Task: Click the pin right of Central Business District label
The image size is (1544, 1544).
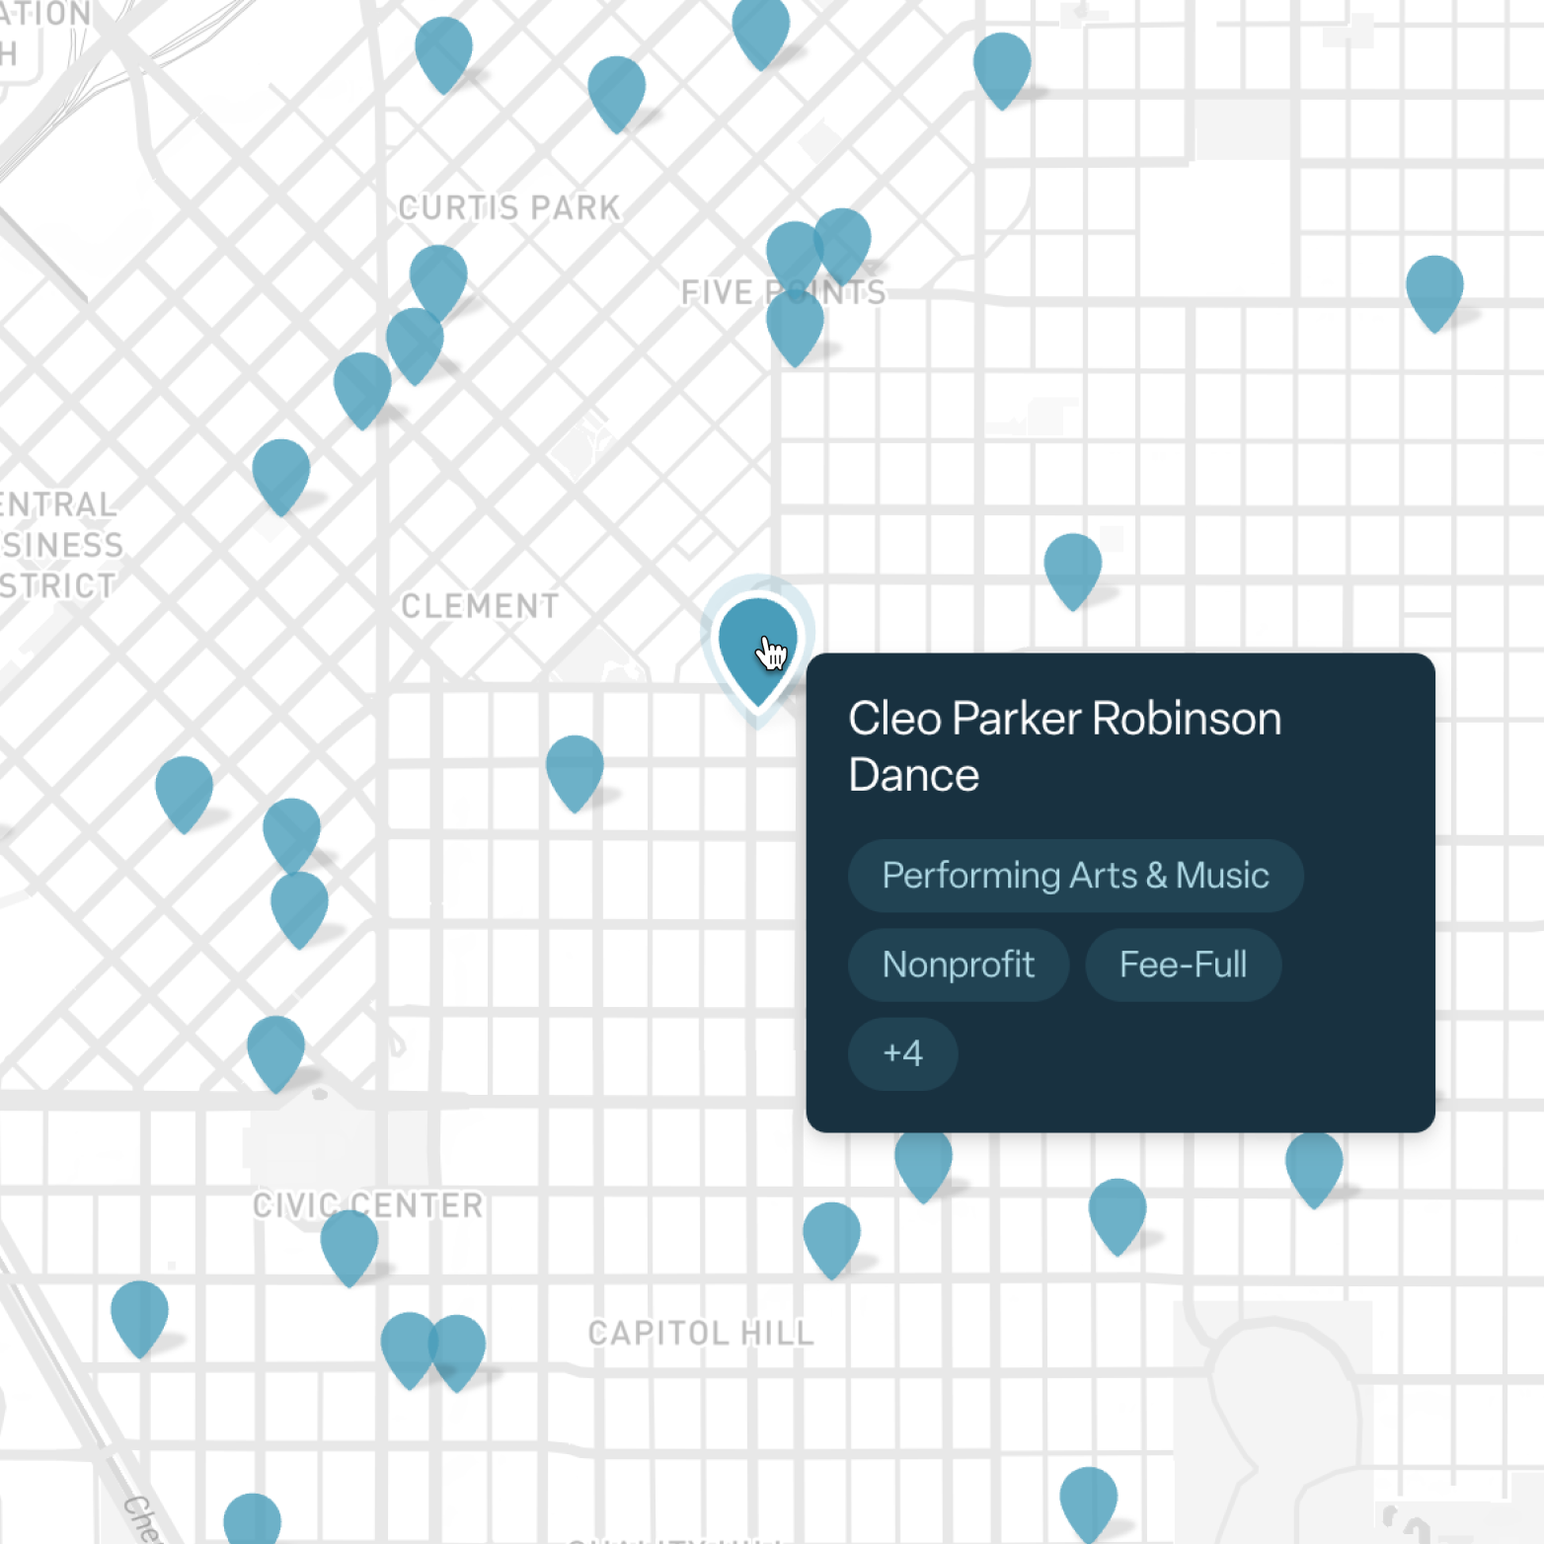Action: pos(281,477)
